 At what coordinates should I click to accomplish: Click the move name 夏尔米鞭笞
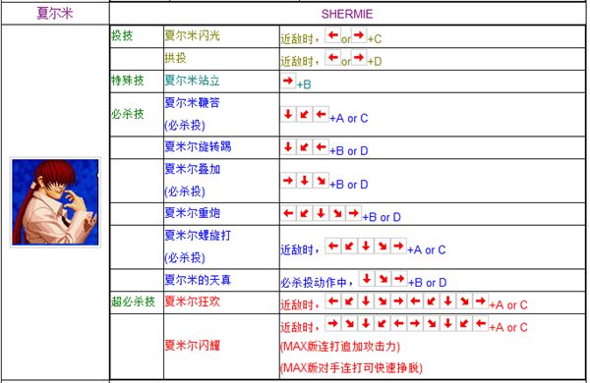tap(193, 102)
